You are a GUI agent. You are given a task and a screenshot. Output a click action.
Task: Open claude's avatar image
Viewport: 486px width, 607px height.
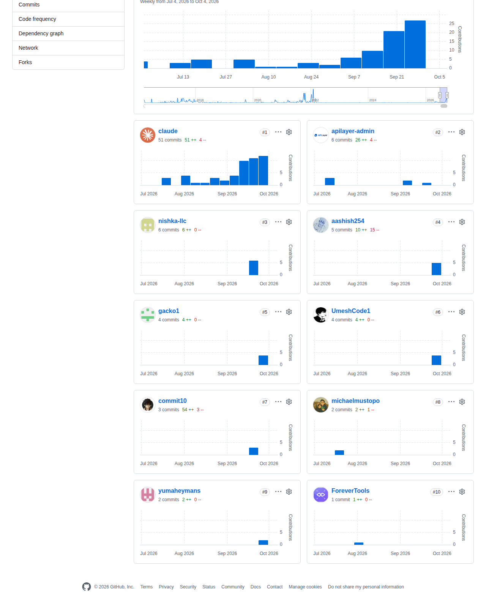(148, 135)
